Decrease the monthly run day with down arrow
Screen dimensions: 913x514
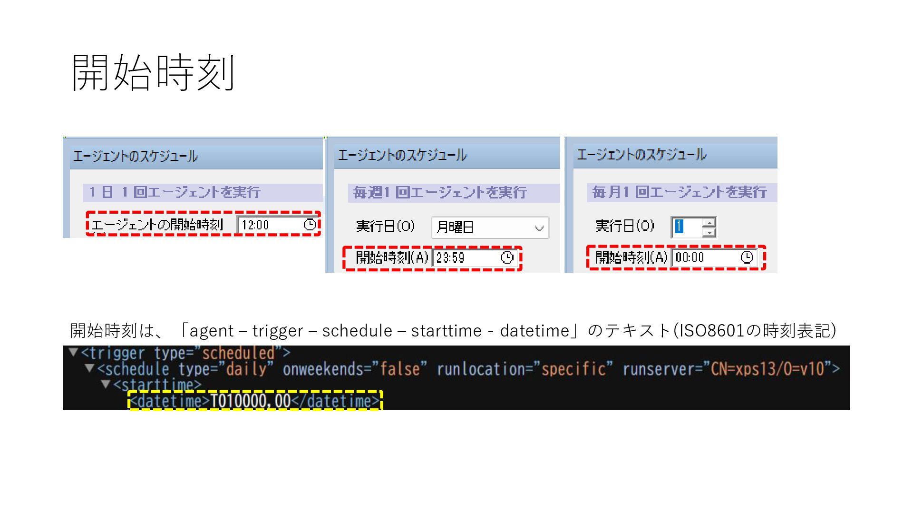point(709,233)
